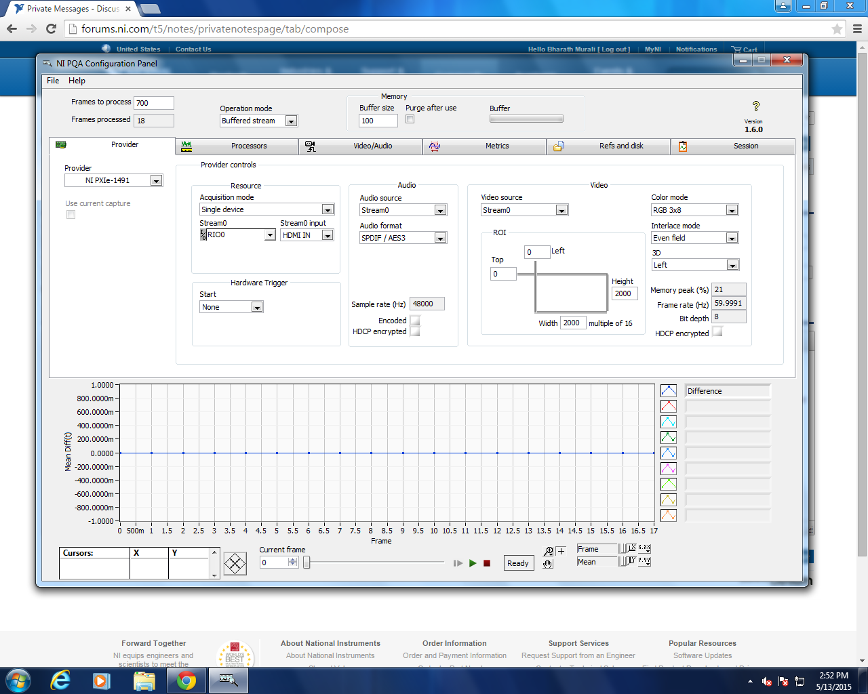Click the Software Updates footer link

(703, 655)
